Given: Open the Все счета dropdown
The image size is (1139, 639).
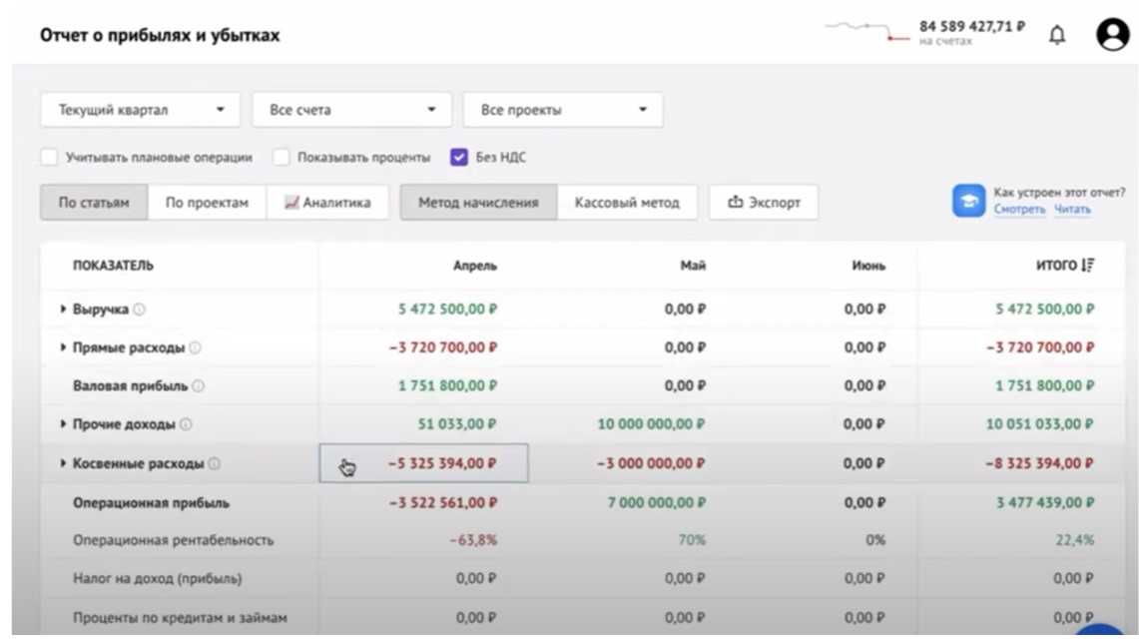Looking at the screenshot, I should click(x=351, y=110).
